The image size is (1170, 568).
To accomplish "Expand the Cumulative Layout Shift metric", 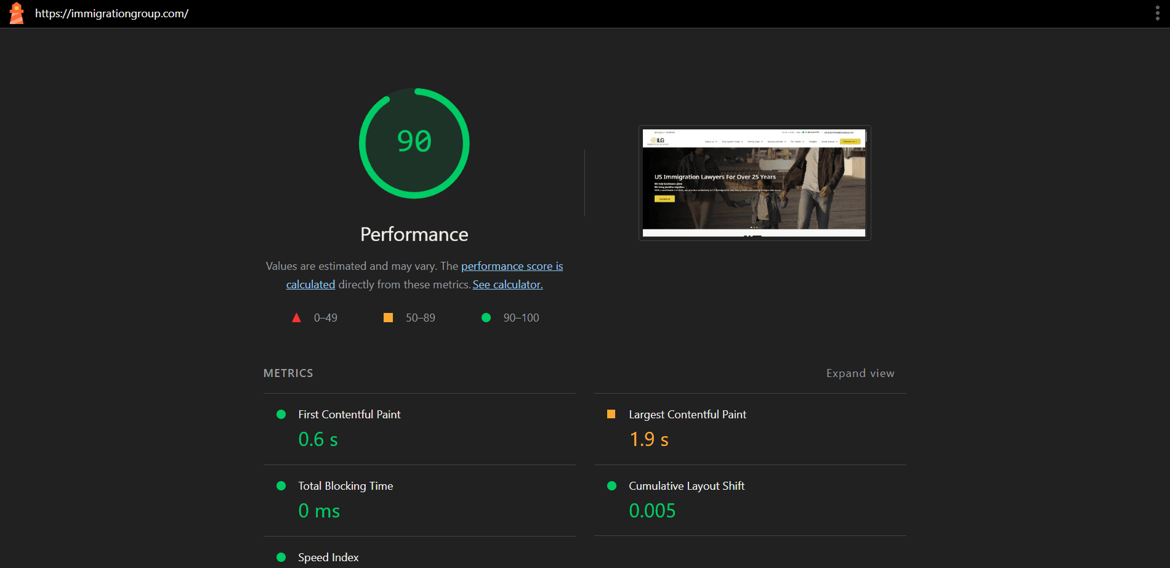I will coord(687,486).
